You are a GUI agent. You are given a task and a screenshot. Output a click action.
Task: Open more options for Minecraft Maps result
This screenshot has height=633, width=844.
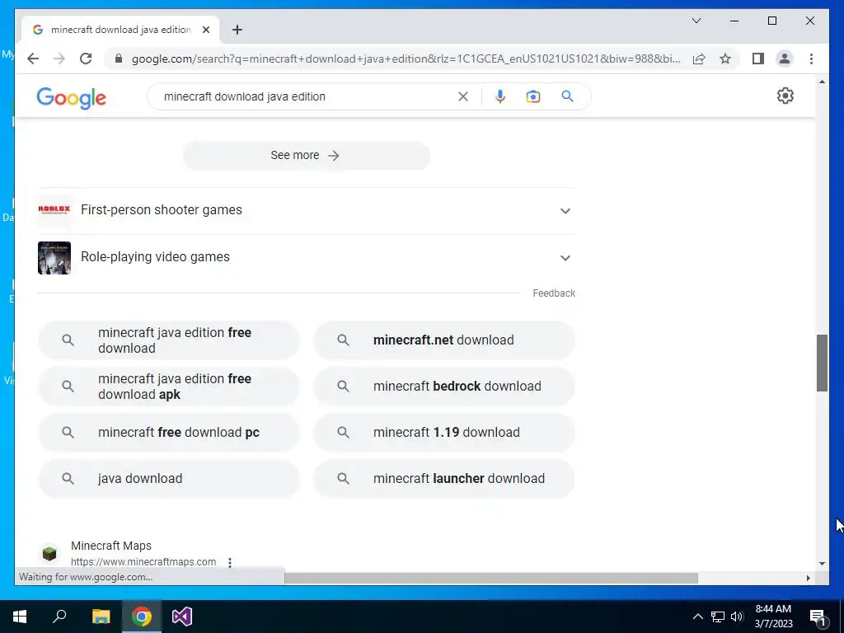[230, 562]
